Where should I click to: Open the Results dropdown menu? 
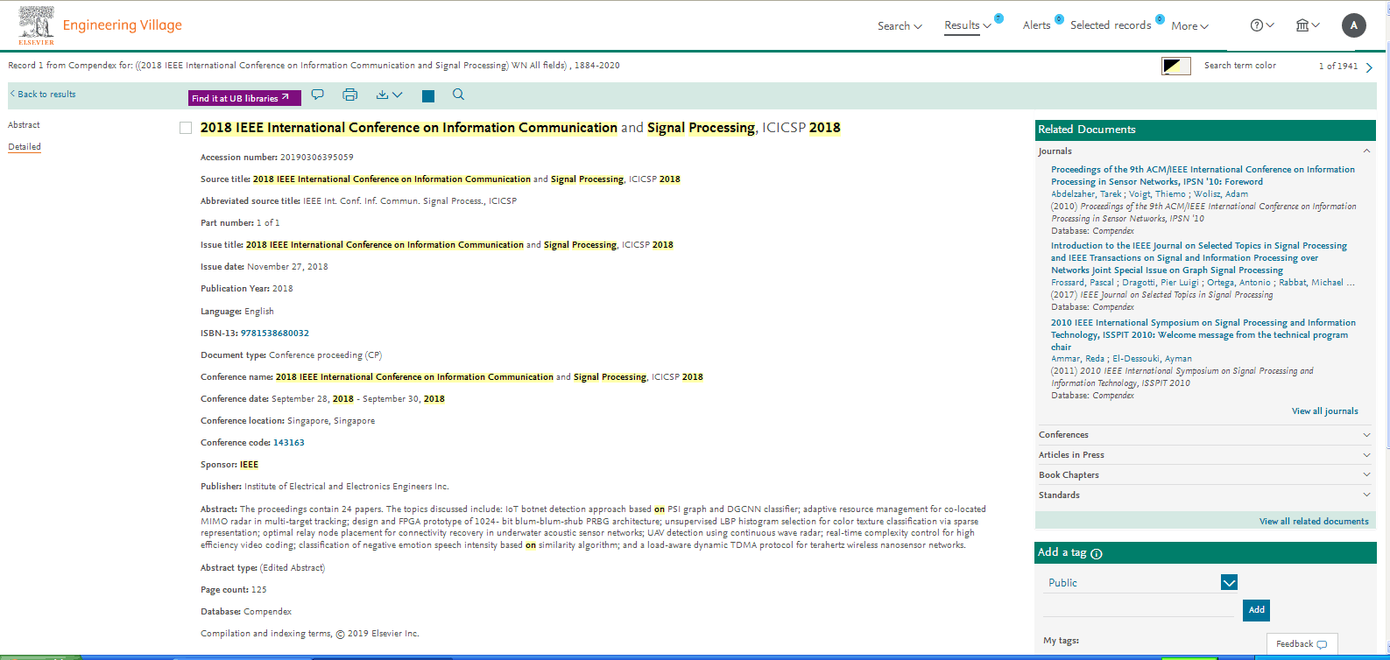pyautogui.click(x=967, y=25)
